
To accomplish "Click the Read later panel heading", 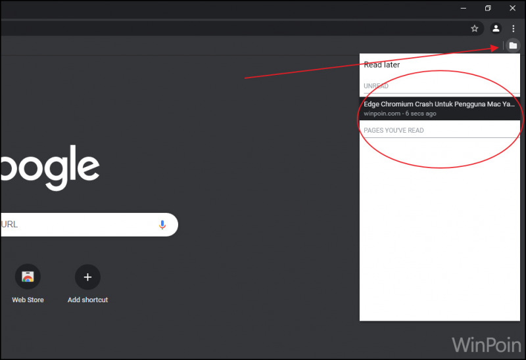I will pyautogui.click(x=382, y=64).
